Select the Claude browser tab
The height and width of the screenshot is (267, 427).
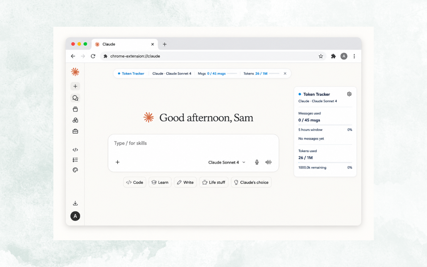[125, 44]
